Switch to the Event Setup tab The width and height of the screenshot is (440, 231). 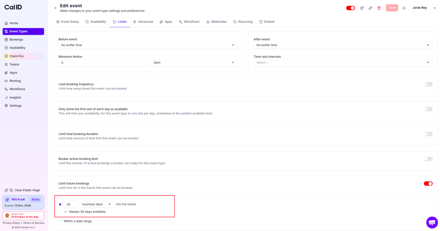(68, 22)
